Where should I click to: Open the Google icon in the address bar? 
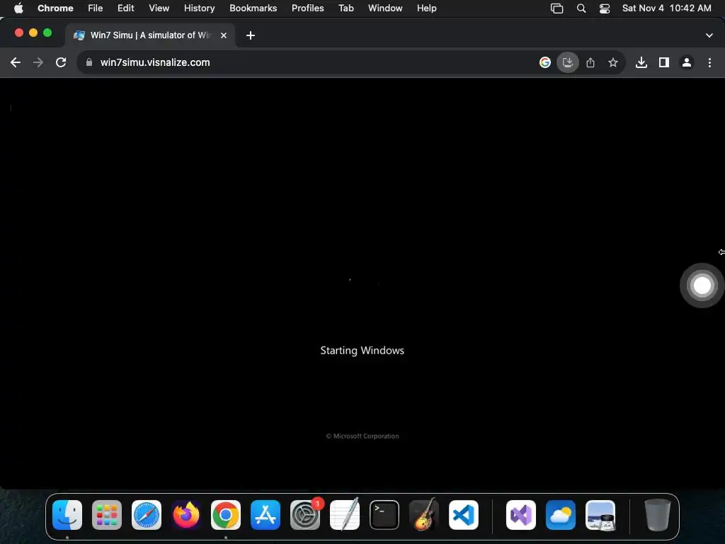pyautogui.click(x=545, y=62)
